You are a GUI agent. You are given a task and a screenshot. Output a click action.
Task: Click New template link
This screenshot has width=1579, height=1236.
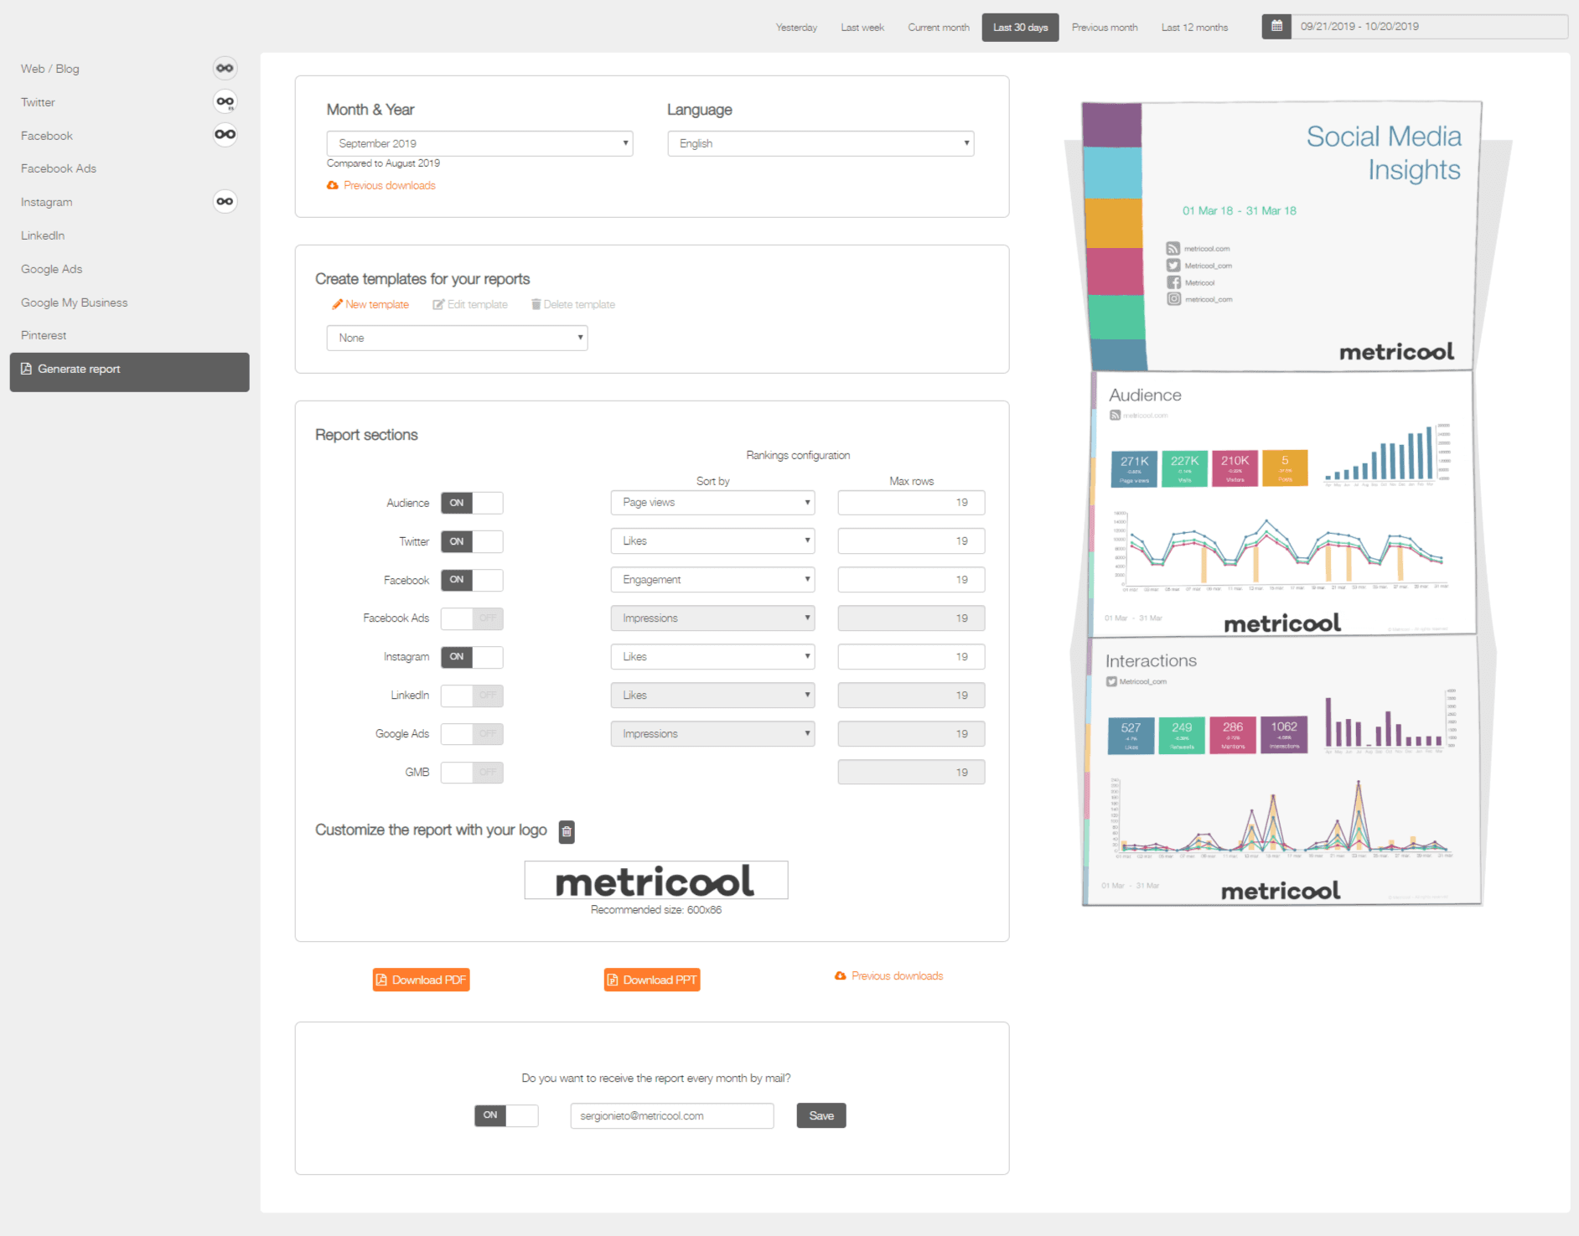coord(377,304)
